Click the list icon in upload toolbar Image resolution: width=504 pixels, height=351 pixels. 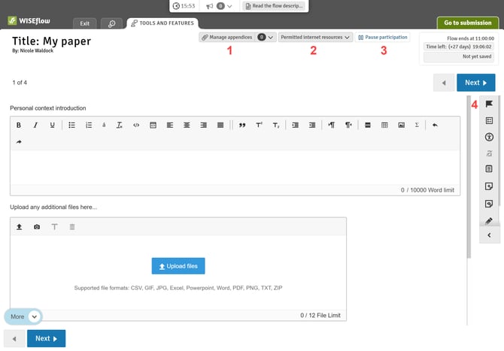(x=72, y=227)
